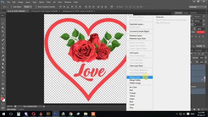Open Chrome from the taskbar

71,114
